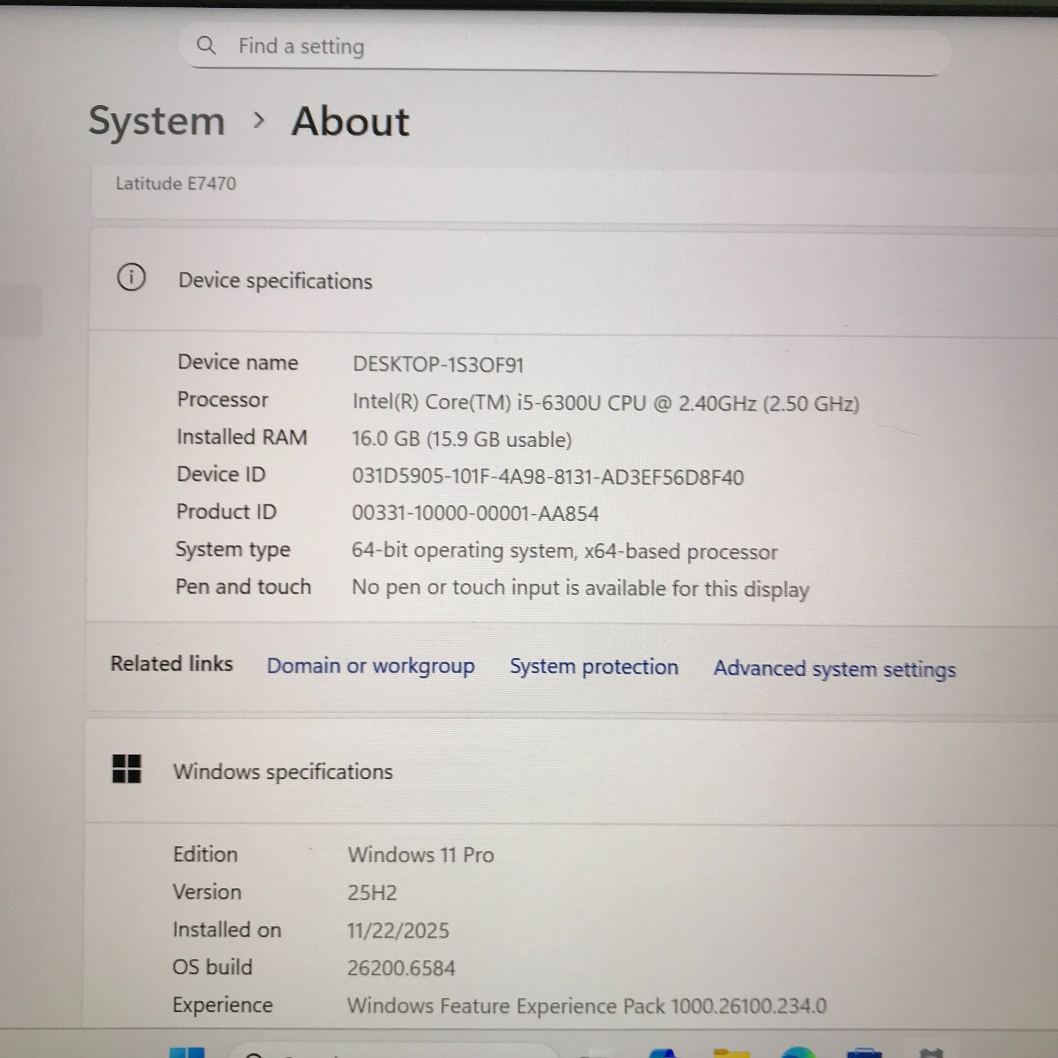
Task: Select the Latitude E7470 model text
Action: 176,183
